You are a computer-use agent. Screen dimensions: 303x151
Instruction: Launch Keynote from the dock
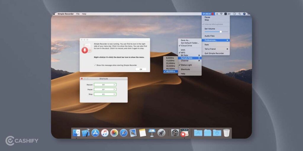(152, 133)
